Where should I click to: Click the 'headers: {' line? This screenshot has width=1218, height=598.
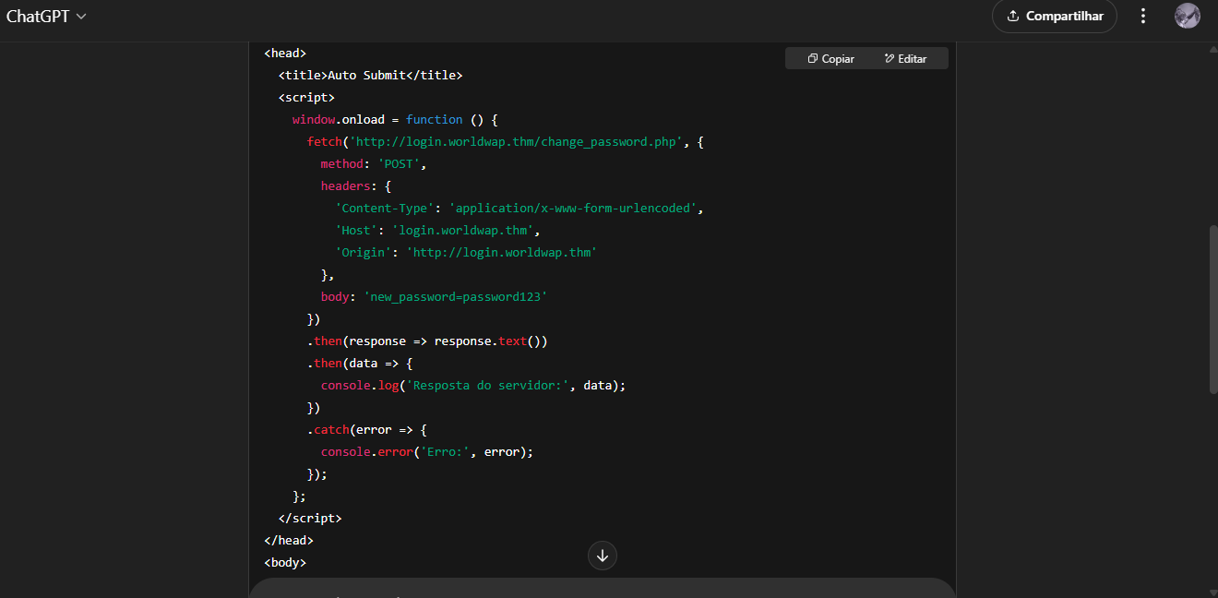(356, 185)
